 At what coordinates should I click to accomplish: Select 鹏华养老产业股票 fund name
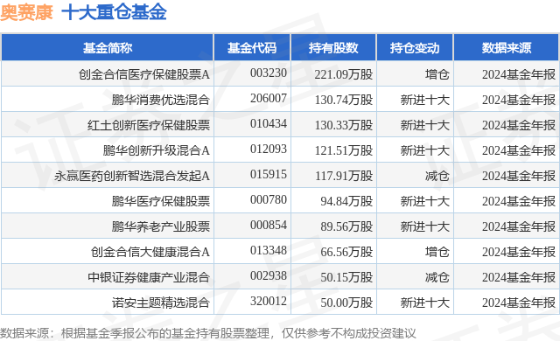[x=160, y=226]
